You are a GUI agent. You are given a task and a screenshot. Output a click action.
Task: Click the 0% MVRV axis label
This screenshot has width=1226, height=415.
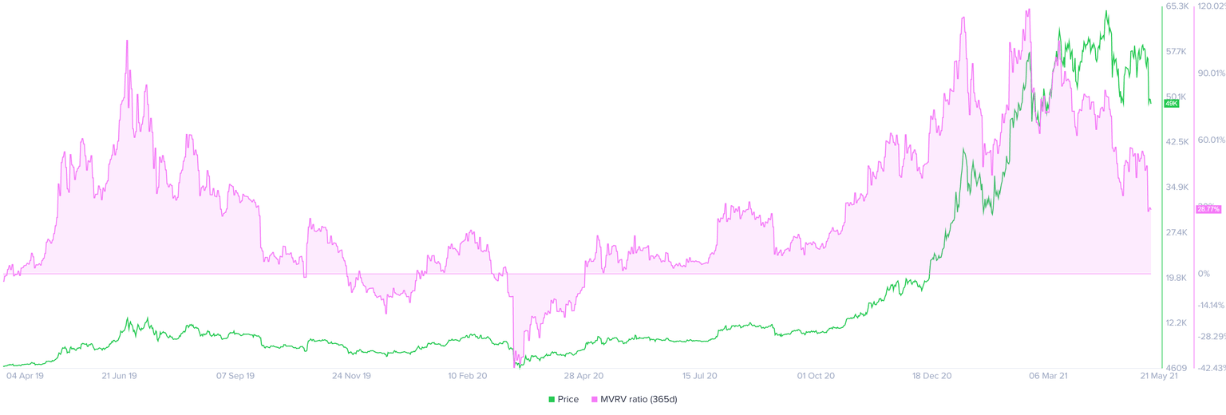tap(1203, 274)
